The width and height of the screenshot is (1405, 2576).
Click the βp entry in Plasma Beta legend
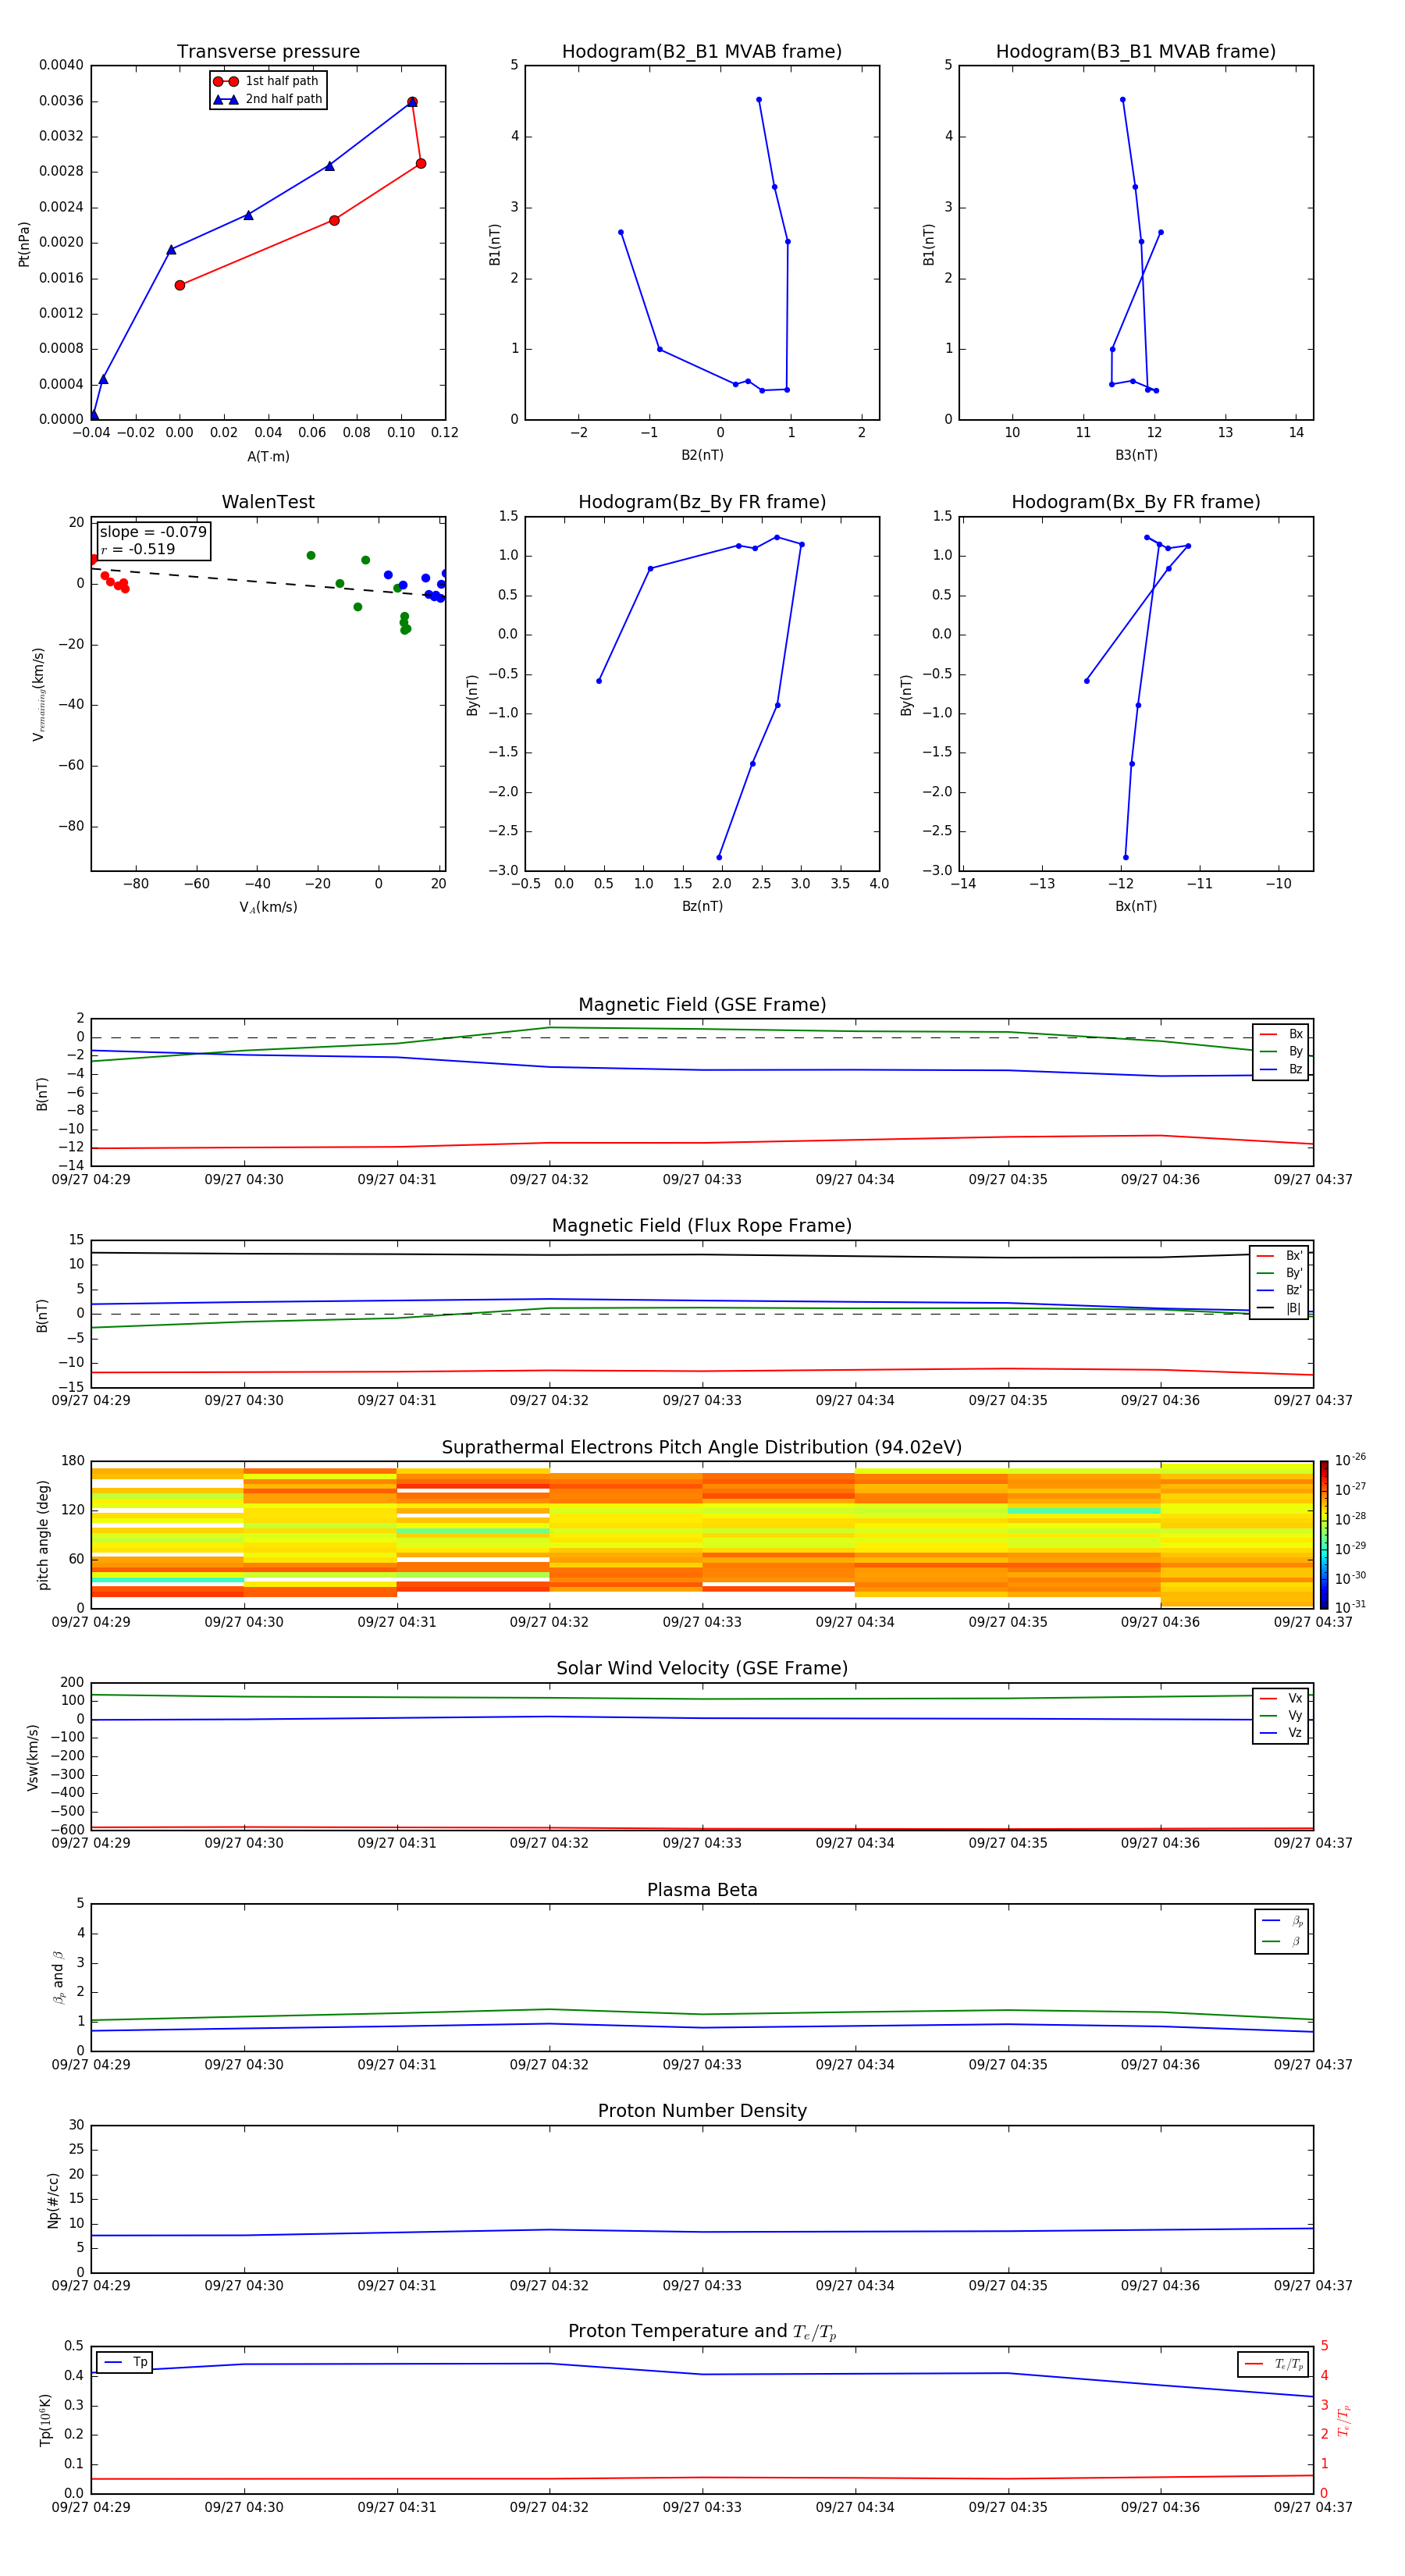tap(1282, 1921)
